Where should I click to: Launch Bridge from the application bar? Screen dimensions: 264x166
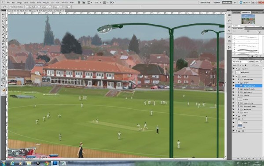[79, 3]
